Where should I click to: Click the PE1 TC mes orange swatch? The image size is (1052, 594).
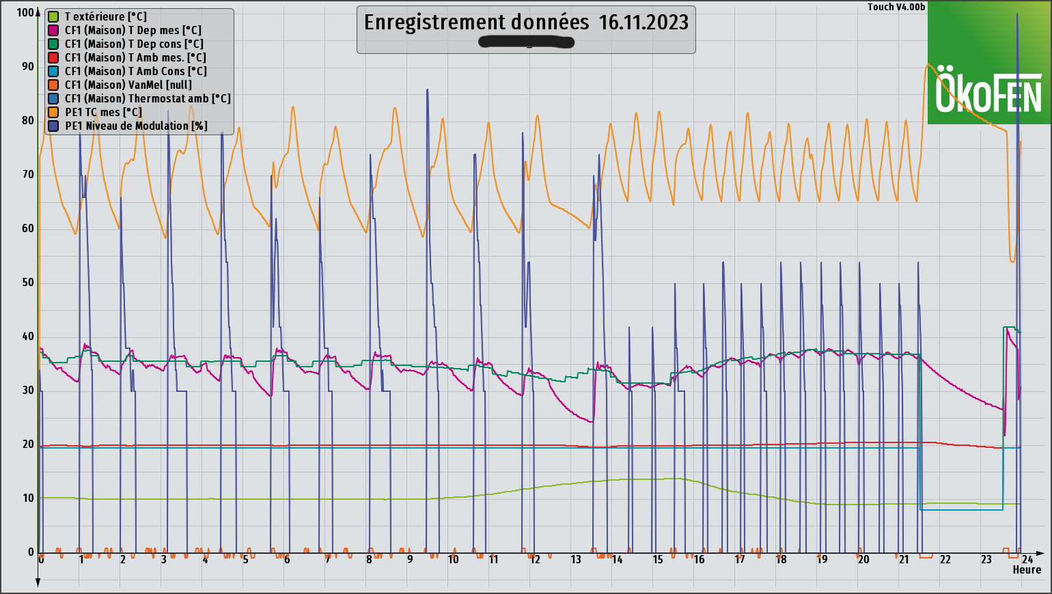53,112
